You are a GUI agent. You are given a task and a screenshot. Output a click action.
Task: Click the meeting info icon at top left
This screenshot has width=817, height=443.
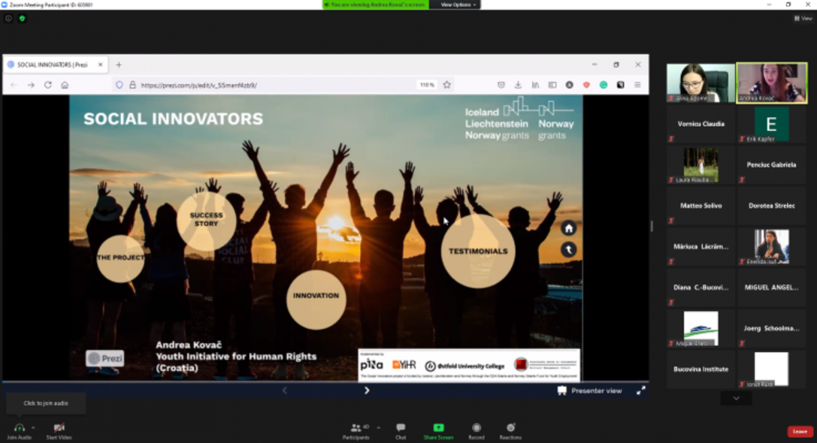point(8,19)
